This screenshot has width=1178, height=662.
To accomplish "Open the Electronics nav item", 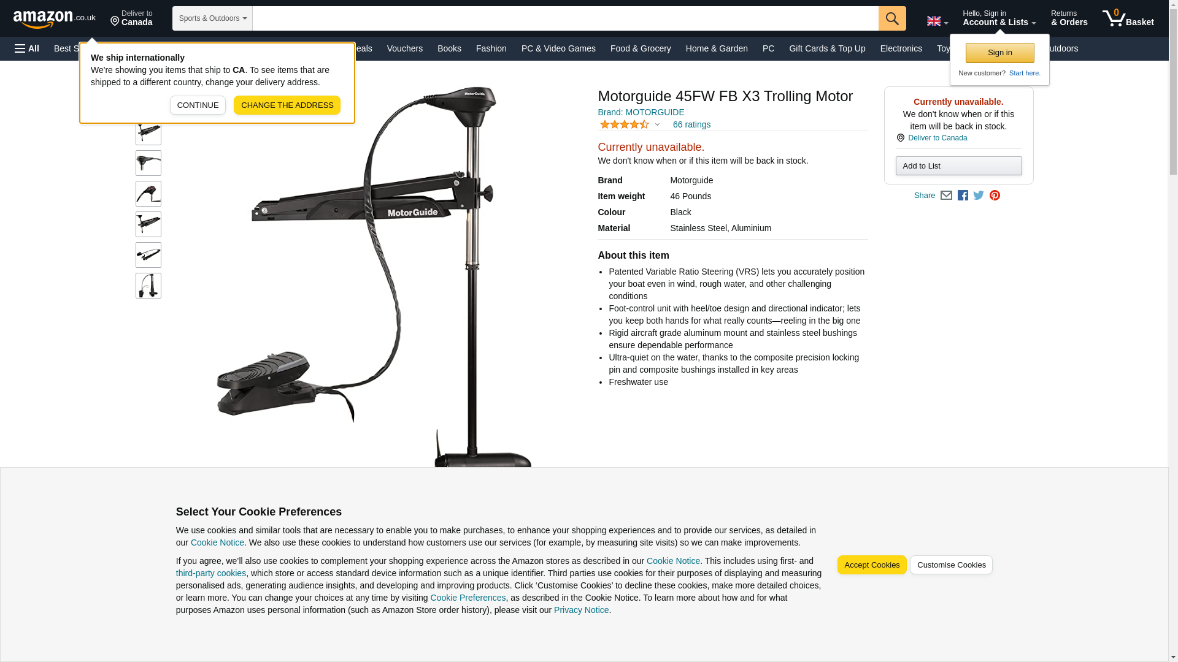I will tap(901, 48).
